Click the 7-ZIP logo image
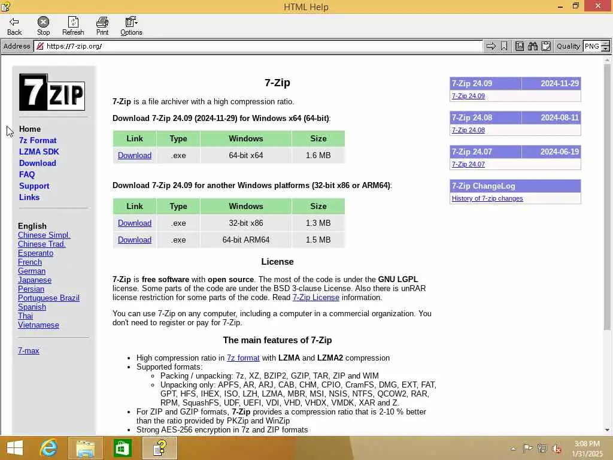Image resolution: width=613 pixels, height=460 pixels. click(52, 92)
